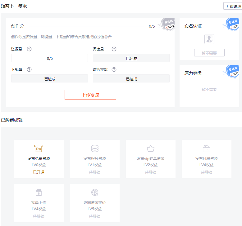Viewport: 242px width, 226px height.
Task: Click the 更高资源定价 yen coin icon
Action: click(x=95, y=193)
